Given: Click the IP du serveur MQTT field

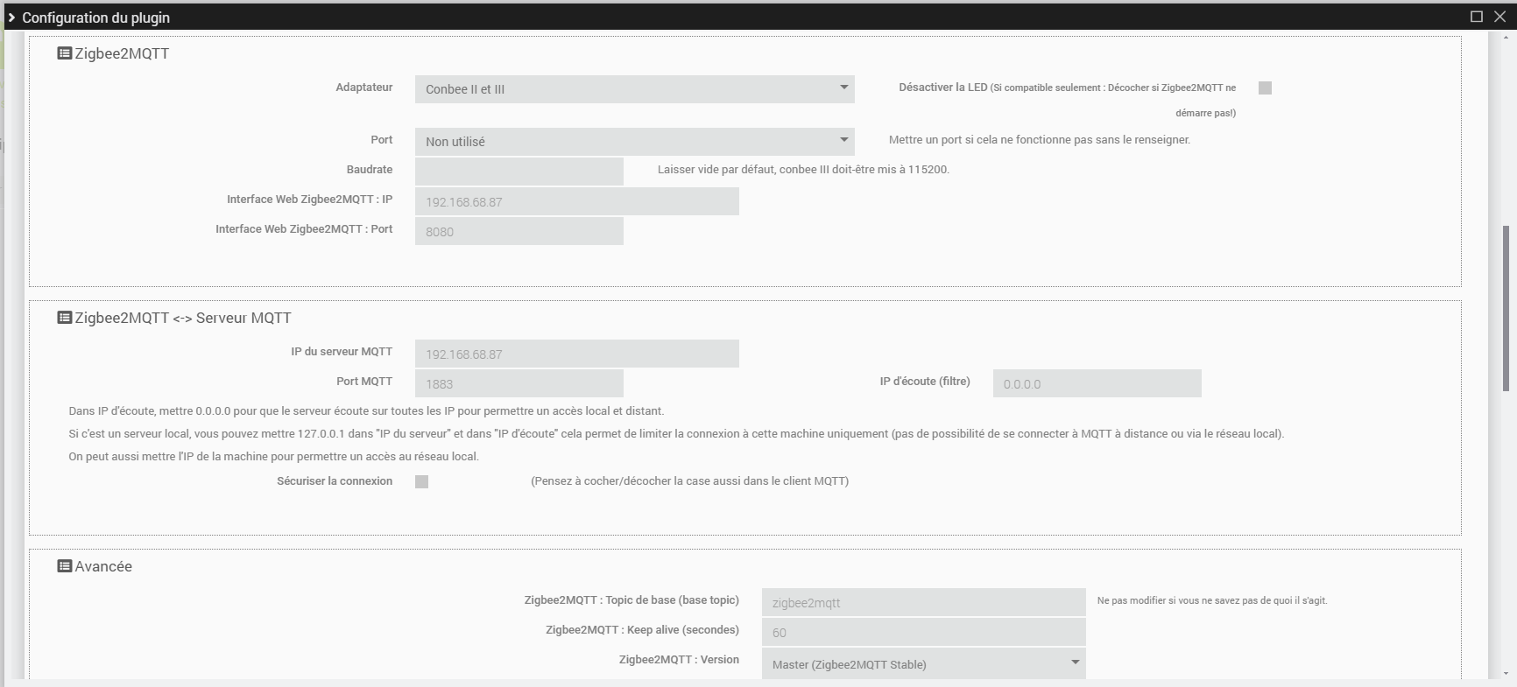Looking at the screenshot, I should click(577, 354).
